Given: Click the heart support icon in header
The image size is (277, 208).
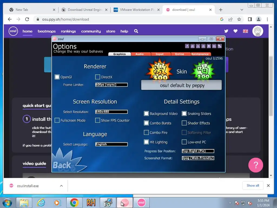Looking at the screenshot, I should click(235, 31).
